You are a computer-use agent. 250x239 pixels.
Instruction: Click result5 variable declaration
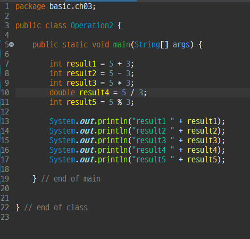(81, 102)
